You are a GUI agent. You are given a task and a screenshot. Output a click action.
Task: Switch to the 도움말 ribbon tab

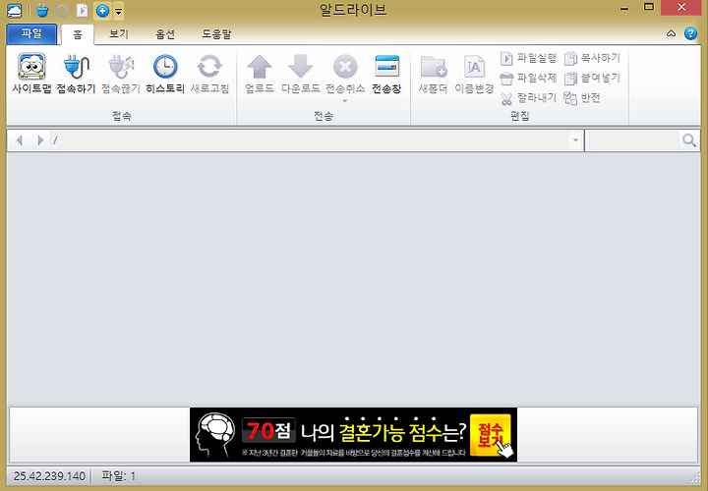pyautogui.click(x=216, y=34)
